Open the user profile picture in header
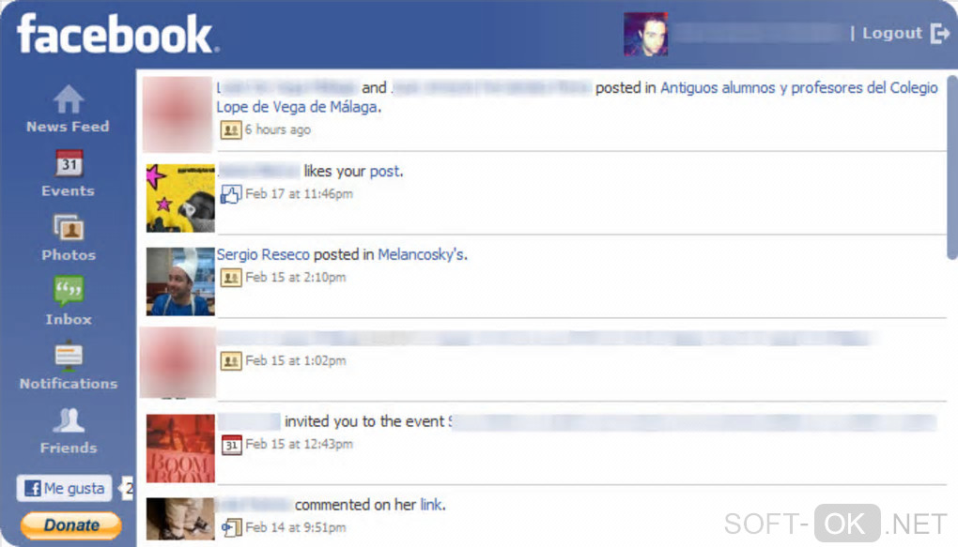958x547 pixels. 646,34
